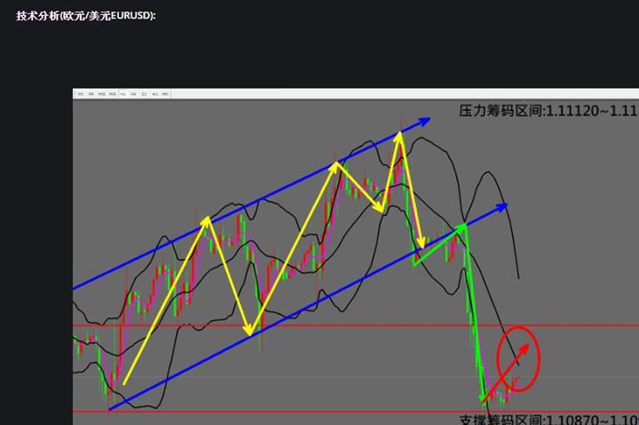Select the M1 timeframe button
The image size is (639, 425).
(x=81, y=94)
